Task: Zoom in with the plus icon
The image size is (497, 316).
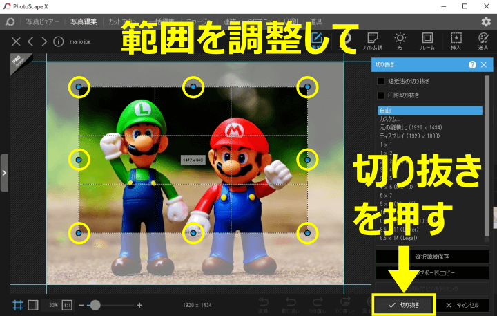Action: (x=139, y=305)
